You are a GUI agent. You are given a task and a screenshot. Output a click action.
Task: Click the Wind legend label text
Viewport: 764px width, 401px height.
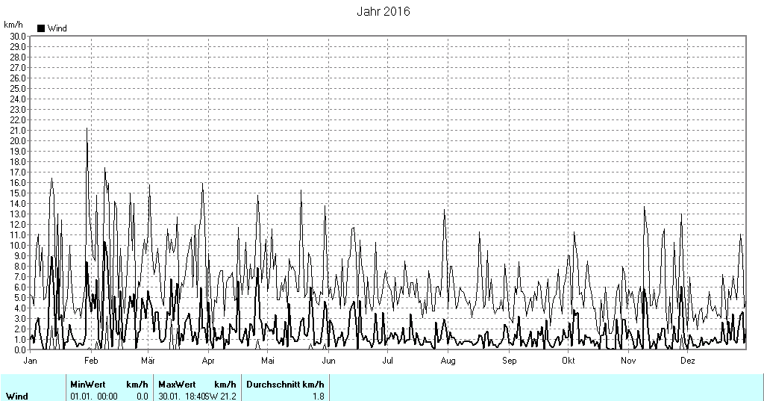[x=57, y=28]
